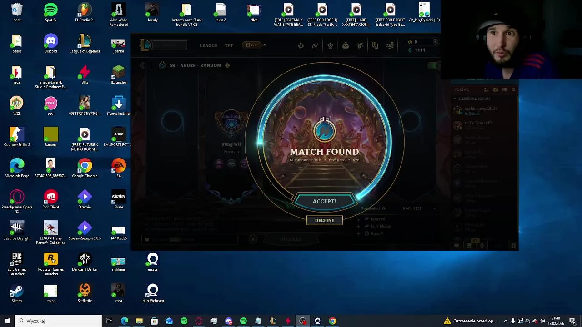Select the Riot Client desktop icon
Image resolution: width=582 pixels, height=327 pixels.
coord(50,200)
